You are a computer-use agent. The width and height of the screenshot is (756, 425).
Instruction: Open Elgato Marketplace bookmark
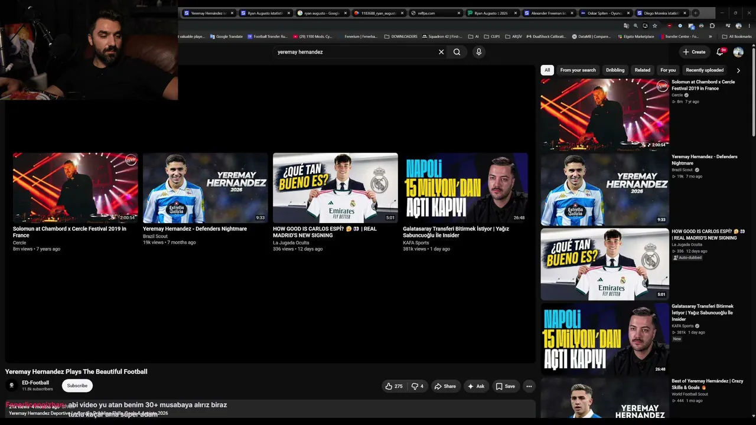coord(636,37)
